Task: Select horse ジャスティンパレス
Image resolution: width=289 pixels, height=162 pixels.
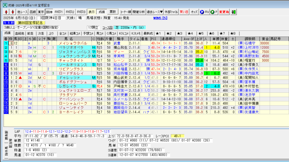Action: click(75, 52)
